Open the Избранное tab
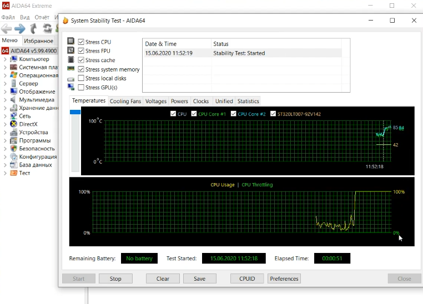The width and height of the screenshot is (423, 304). (38, 41)
